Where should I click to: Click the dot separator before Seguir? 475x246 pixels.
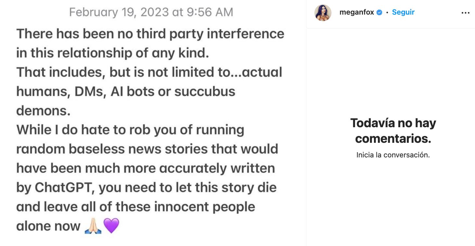387,13
